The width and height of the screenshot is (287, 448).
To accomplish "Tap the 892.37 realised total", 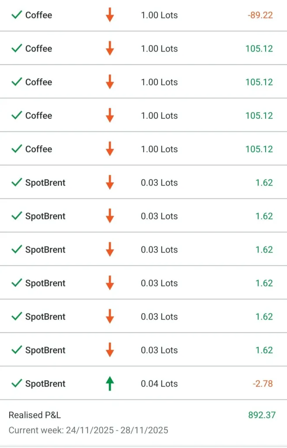I will [x=262, y=415].
